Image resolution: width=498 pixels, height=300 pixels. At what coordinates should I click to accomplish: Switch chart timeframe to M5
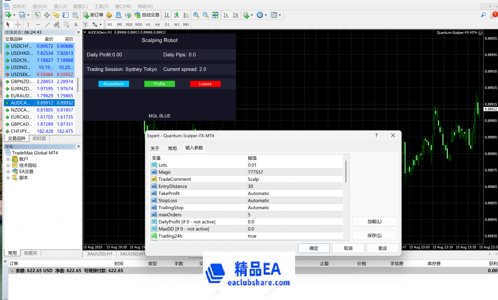point(119,24)
